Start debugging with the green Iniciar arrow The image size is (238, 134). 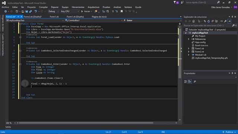[x=82, y=12]
